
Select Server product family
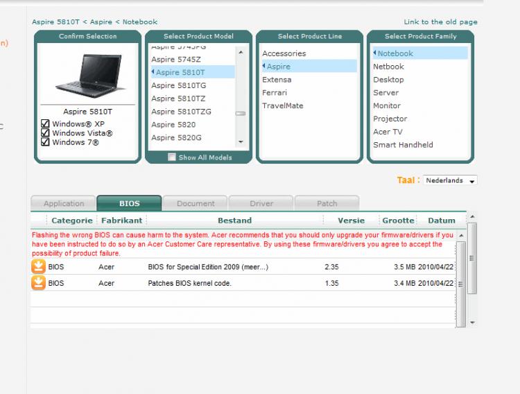pyautogui.click(x=420, y=92)
